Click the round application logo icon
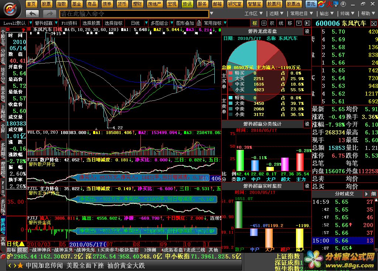This screenshot has height=271, width=378. pyautogui.click(x=10, y=9)
